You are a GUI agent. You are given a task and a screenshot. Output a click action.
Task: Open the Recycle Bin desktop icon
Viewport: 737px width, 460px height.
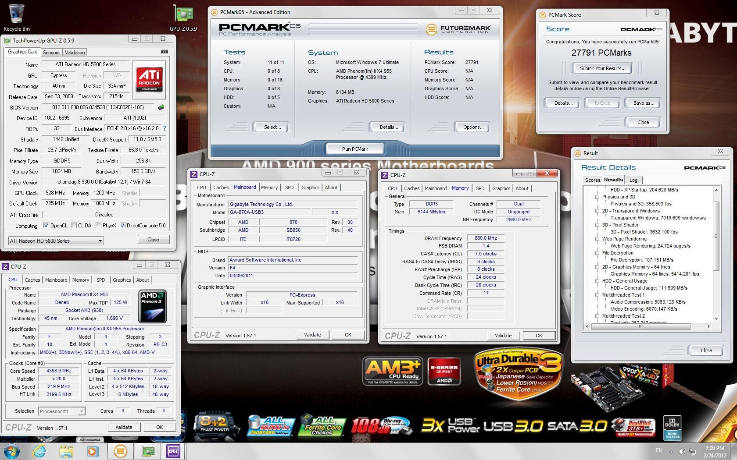tap(17, 18)
